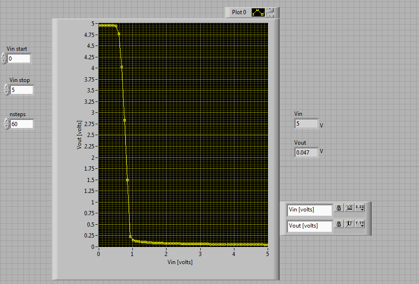Click the X axis tick label 2
Image resolution: width=419 pixels, height=284 pixels.
(x=166, y=254)
